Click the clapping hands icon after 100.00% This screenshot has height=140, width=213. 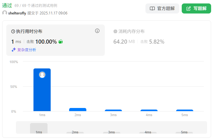(60, 41)
